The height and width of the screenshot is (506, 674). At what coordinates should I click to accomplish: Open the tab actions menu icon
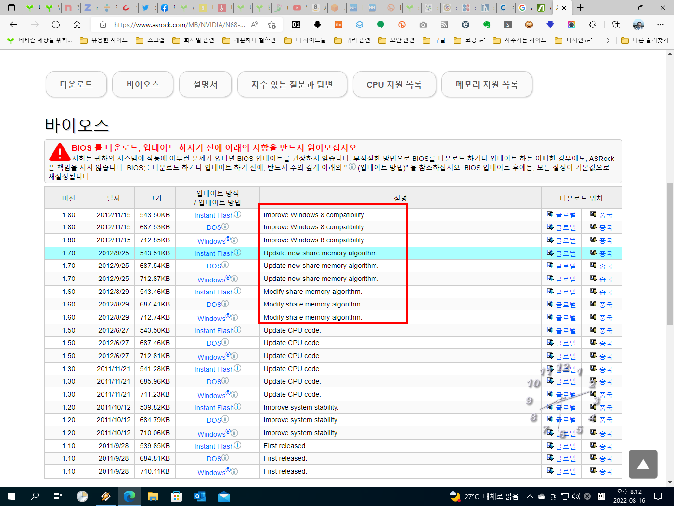(12, 8)
